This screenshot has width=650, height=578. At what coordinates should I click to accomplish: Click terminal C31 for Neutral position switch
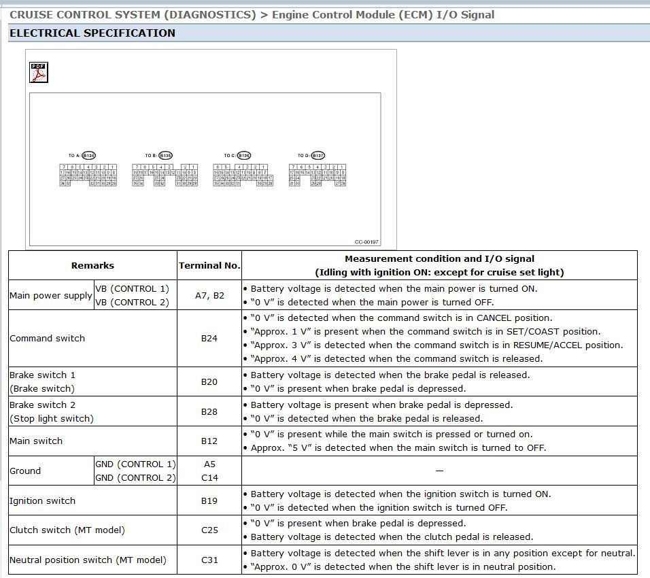[x=209, y=560]
